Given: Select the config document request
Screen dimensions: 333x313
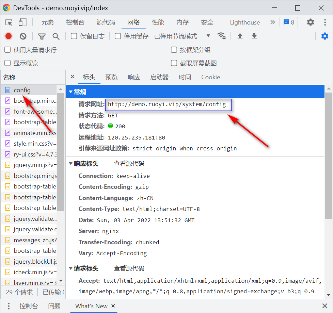Looking at the screenshot, I should [29, 90].
